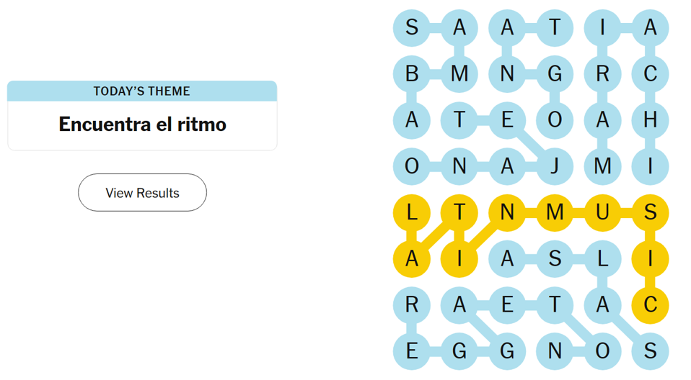Click the View Results button
This screenshot has width=691, height=380.
(x=142, y=193)
